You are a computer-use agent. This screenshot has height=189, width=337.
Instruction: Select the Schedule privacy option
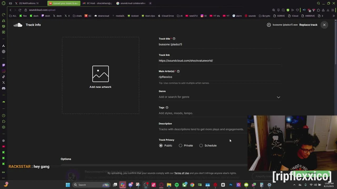coord(201,145)
